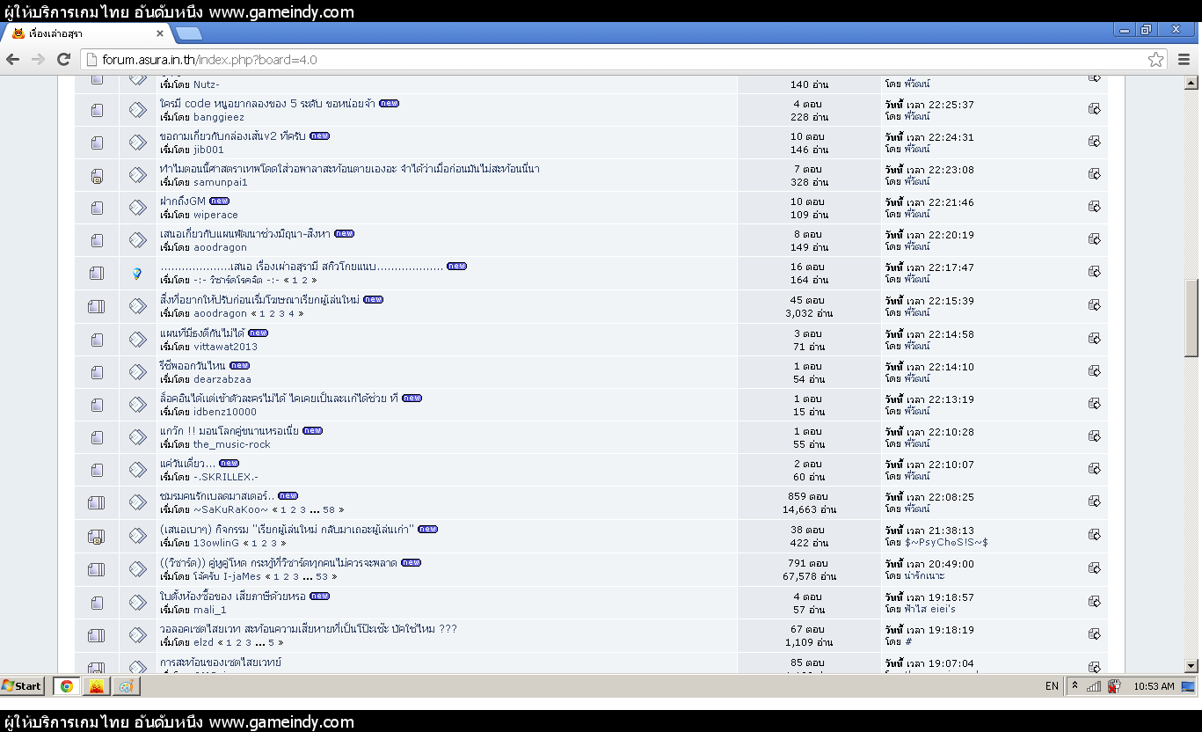
Task: Open last poster $~PsyChoS!S~$ profile
Action: pyautogui.click(x=946, y=543)
